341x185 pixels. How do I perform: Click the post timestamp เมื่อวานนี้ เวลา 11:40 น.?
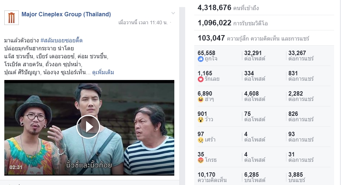tap(143, 22)
